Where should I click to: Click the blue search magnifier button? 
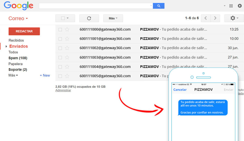[159, 6]
